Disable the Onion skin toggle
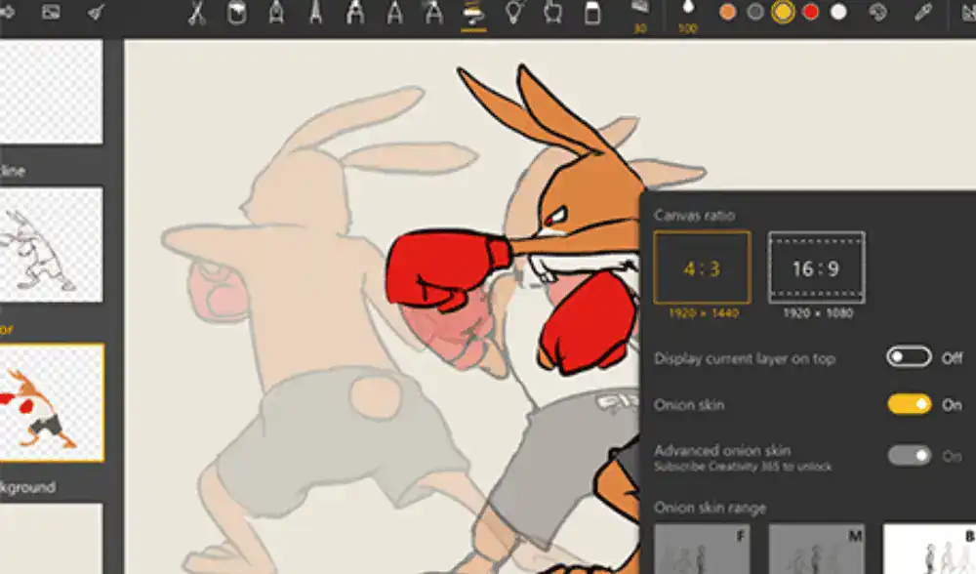Image resolution: width=976 pixels, height=574 pixels. click(909, 404)
